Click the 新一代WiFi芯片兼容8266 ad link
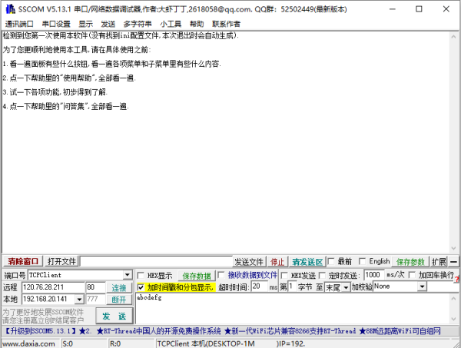 (290, 331)
